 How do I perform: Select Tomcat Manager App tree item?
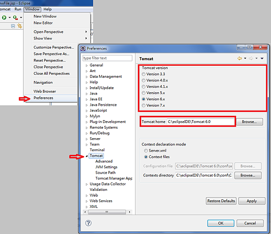click(114, 178)
